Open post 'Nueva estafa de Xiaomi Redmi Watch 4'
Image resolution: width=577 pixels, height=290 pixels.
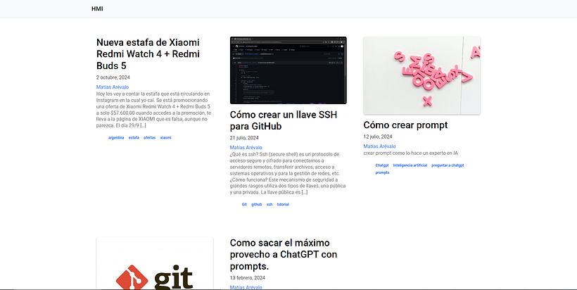point(148,53)
